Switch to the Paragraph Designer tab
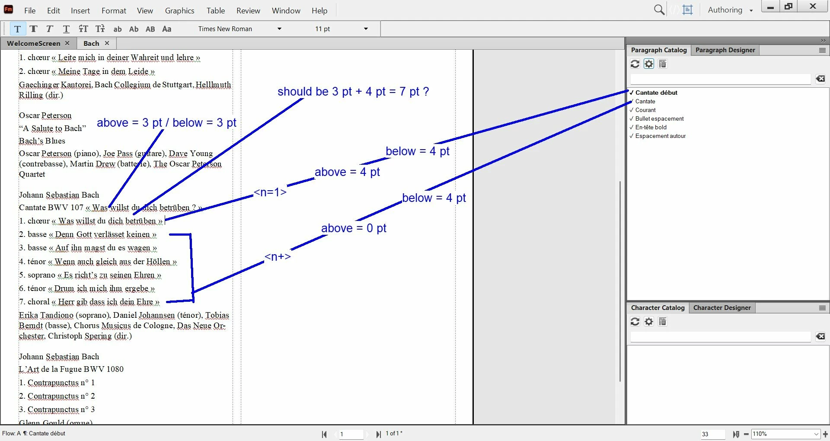Screen dimensions: 830x441 pos(725,50)
